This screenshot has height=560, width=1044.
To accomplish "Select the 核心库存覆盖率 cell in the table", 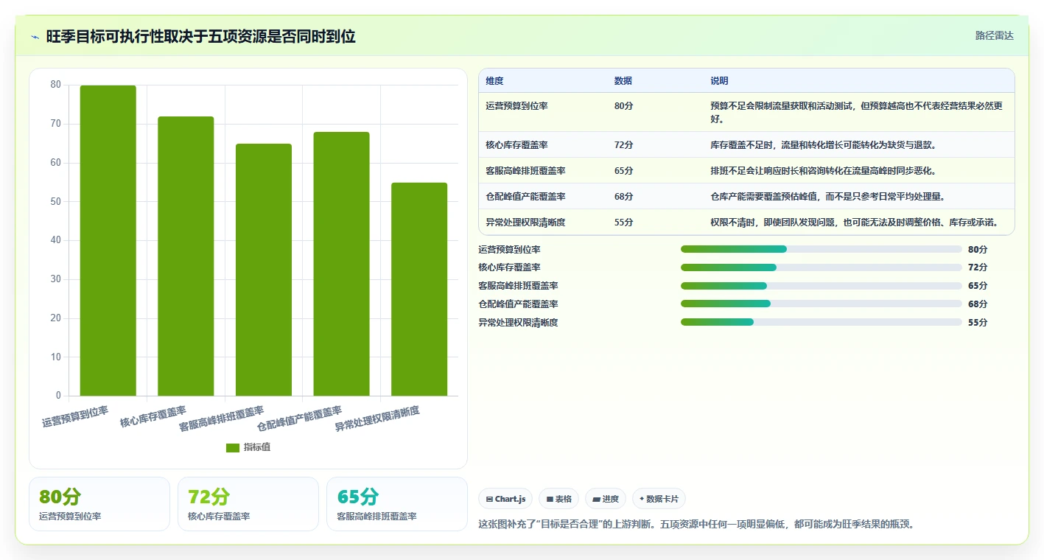I will [517, 145].
